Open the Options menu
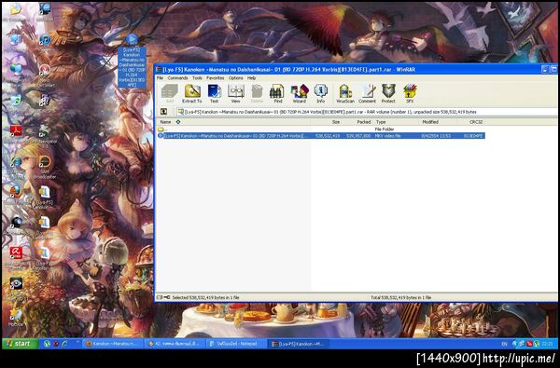The image size is (560, 368). point(236,77)
